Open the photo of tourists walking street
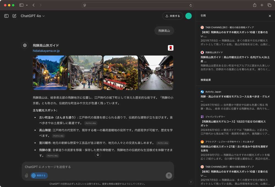Viewport: 275px width, 187px height. pyautogui.click(x=85, y=73)
